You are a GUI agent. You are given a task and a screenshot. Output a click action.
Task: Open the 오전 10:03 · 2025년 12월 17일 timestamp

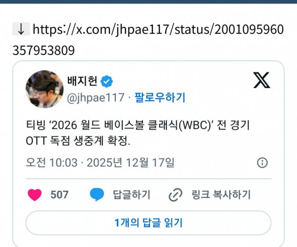(100, 162)
